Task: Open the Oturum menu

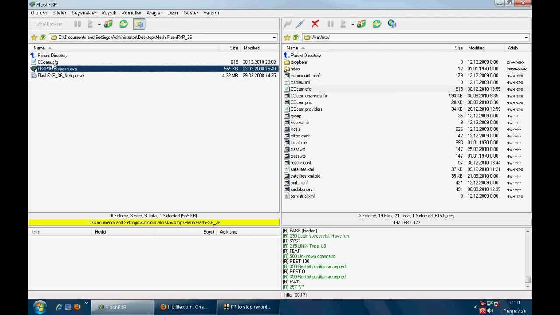Action: click(x=38, y=13)
